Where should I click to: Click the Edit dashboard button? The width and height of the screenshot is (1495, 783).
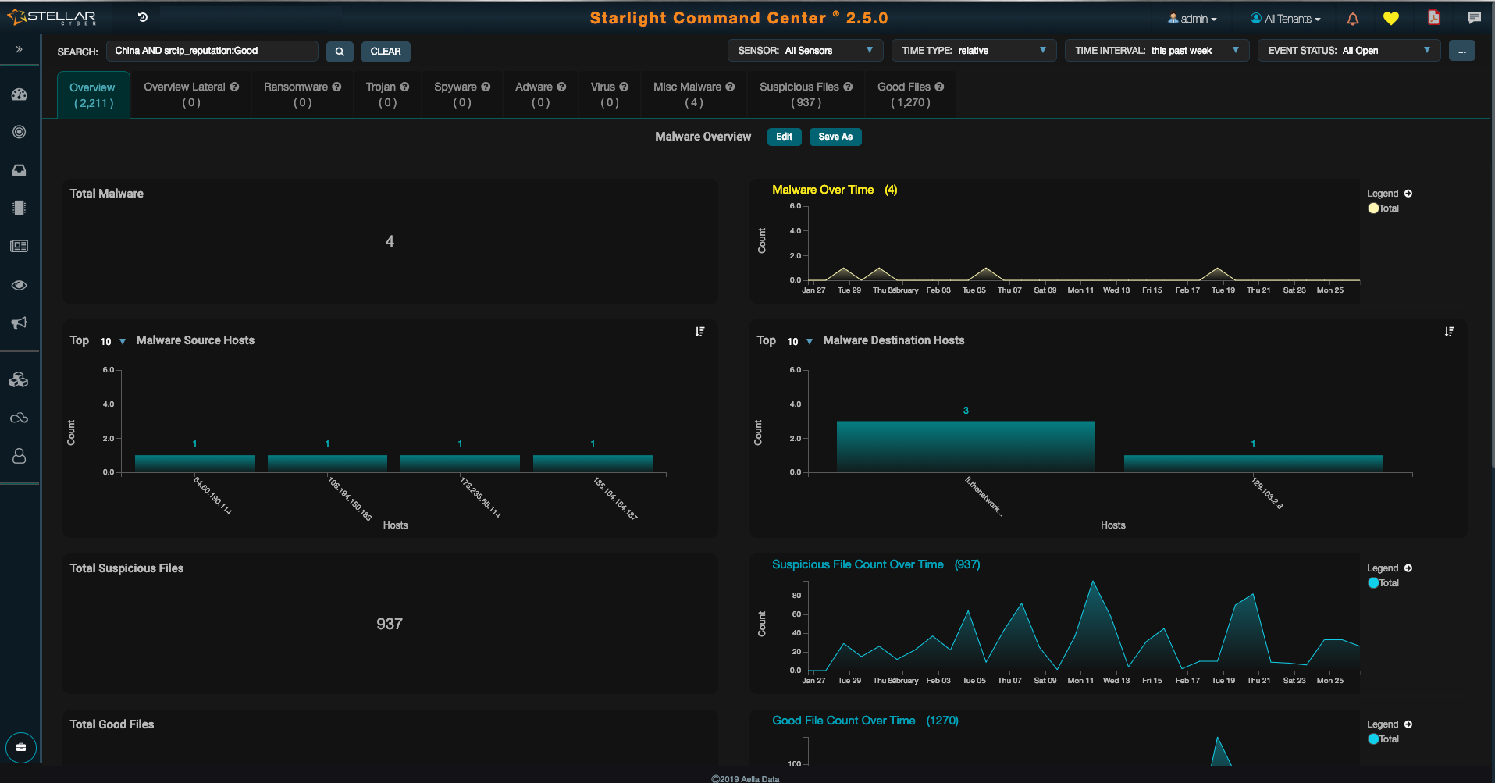pos(785,137)
